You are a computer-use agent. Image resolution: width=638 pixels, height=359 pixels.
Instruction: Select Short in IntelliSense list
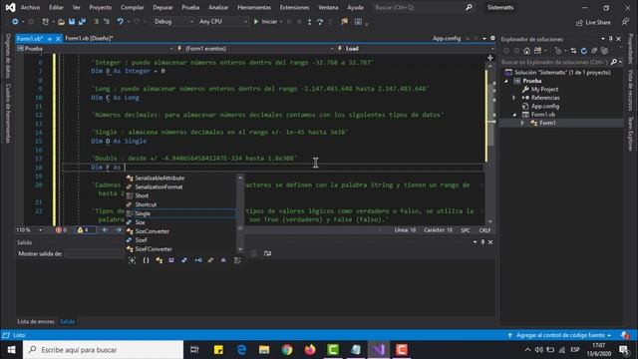tap(180, 195)
